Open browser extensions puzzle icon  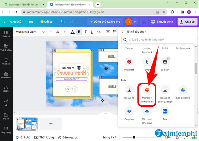tap(172, 12)
